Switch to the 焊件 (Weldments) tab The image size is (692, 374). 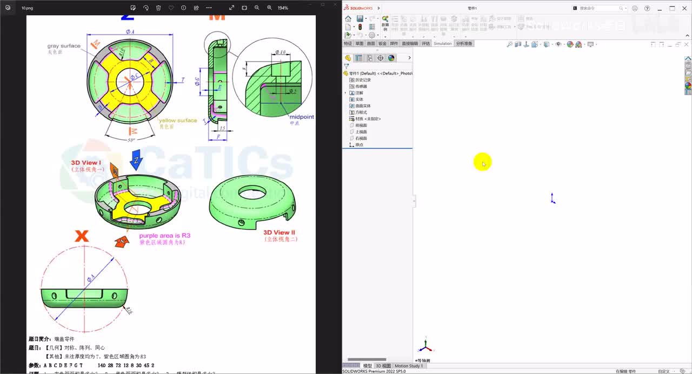394,44
